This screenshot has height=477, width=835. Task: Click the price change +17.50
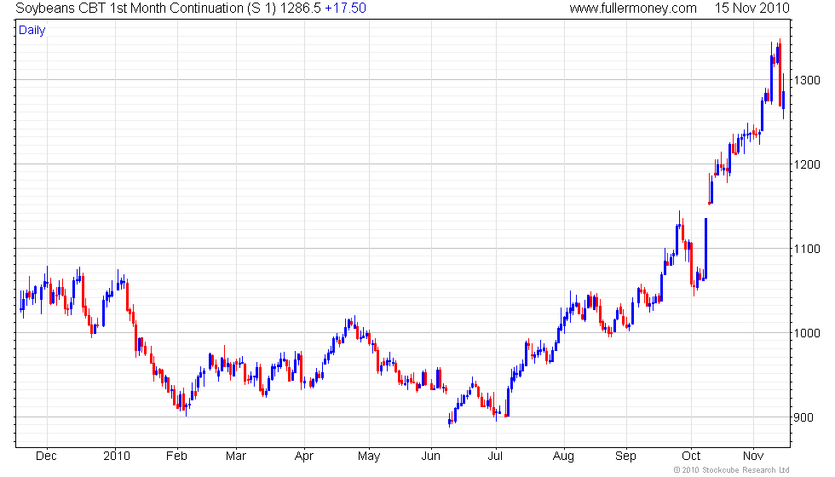[x=346, y=9]
